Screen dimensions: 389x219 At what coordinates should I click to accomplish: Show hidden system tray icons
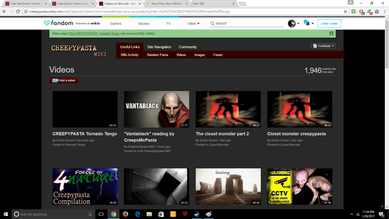tap(351, 214)
